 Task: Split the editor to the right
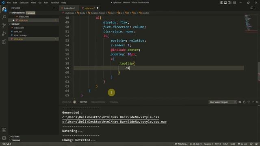(252, 8)
